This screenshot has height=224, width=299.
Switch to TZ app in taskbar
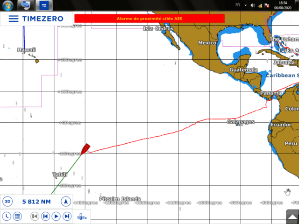[43, 5]
